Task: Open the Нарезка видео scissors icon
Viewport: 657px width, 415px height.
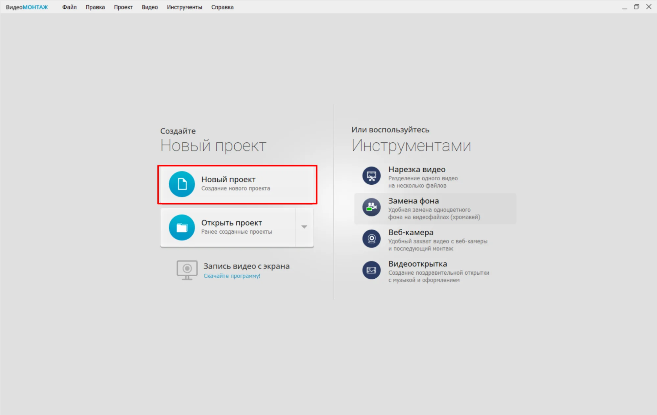Action: (x=371, y=176)
